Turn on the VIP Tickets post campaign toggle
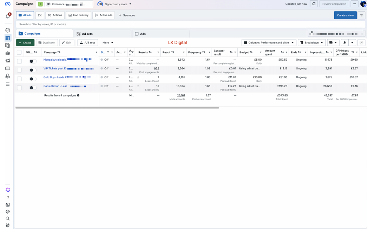Image resolution: width=368 pixels, height=230 pixels. click(33, 70)
